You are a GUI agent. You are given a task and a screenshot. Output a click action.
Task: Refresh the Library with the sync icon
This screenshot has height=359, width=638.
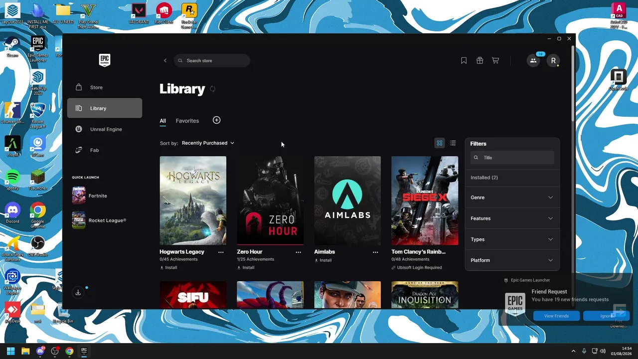[213, 89]
